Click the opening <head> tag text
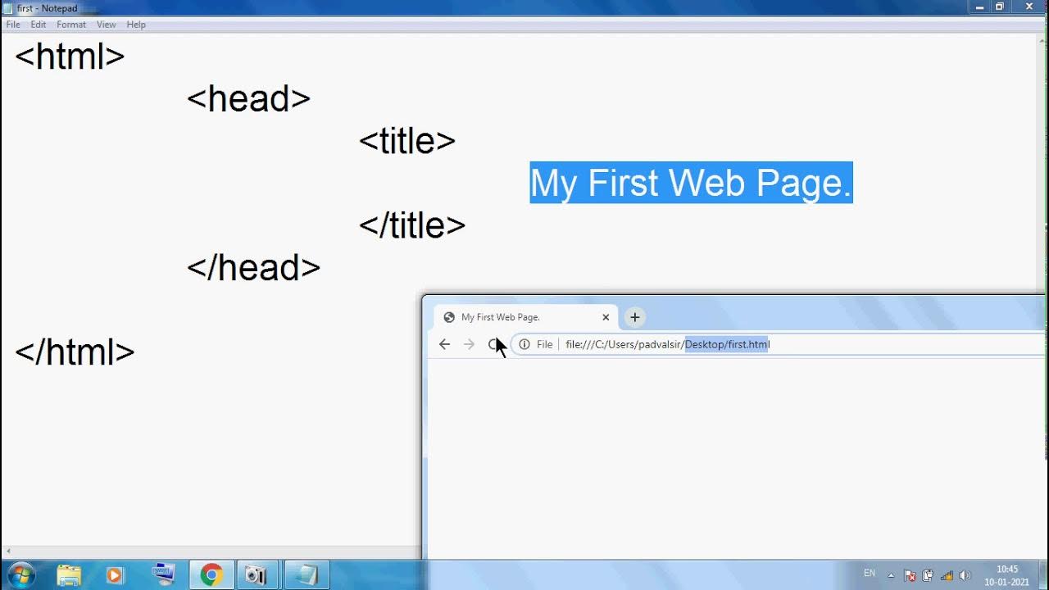The width and height of the screenshot is (1049, 590). [249, 99]
